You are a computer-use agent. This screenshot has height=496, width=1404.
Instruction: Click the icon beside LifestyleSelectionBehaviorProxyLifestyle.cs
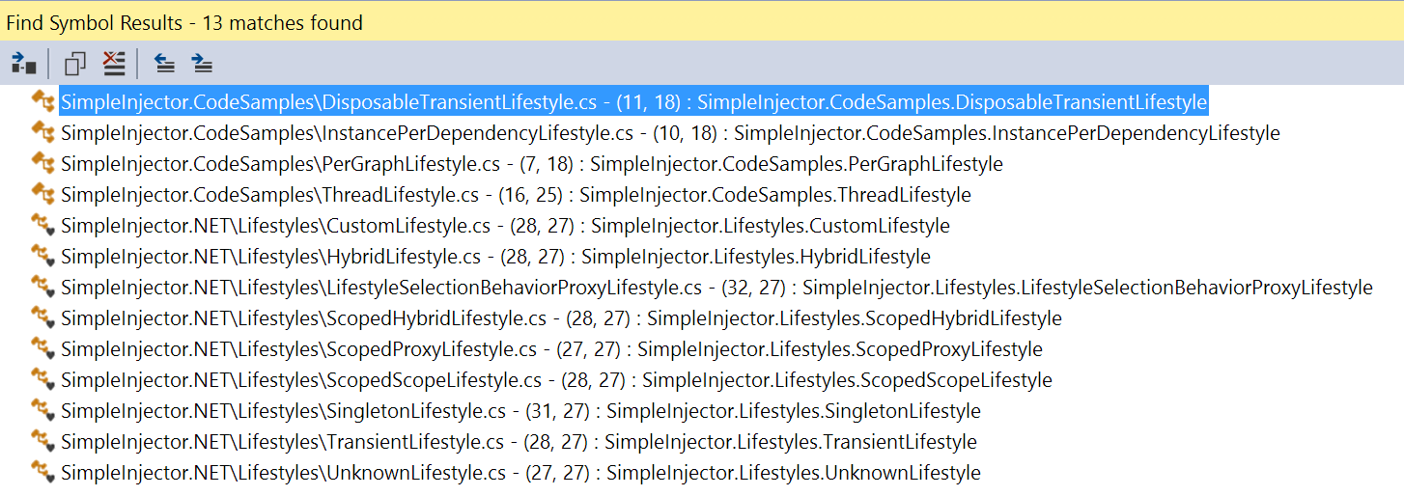(x=42, y=287)
